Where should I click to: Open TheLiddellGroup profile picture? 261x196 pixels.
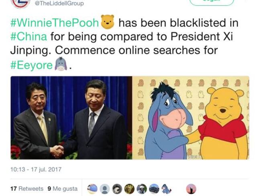click(x=20, y=3)
